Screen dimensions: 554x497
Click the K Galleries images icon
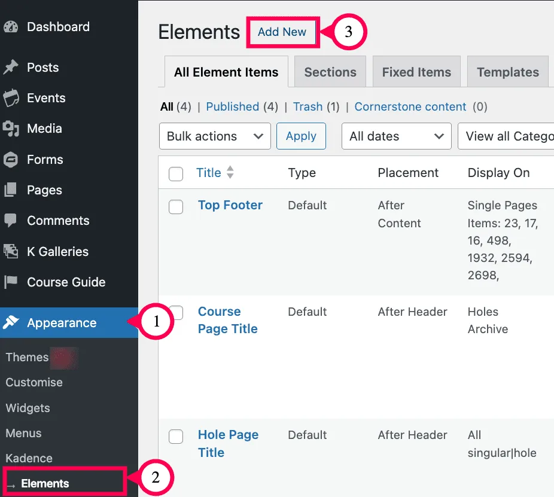[x=11, y=252]
